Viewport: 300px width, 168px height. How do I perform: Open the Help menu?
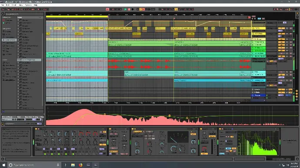[36, 5]
